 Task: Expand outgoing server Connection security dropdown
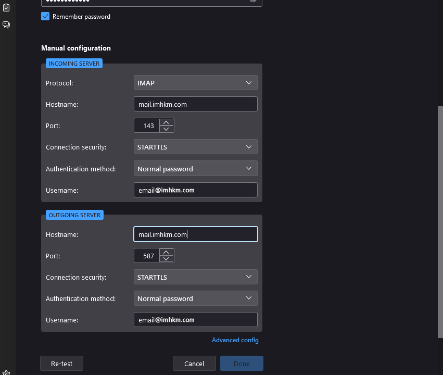[x=195, y=277]
